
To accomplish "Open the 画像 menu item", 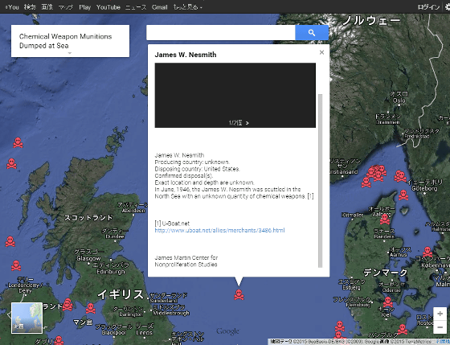I will 47,7.
